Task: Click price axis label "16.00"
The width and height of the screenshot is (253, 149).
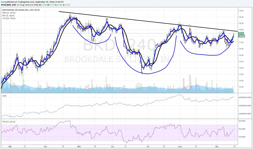Action: (x=241, y=55)
